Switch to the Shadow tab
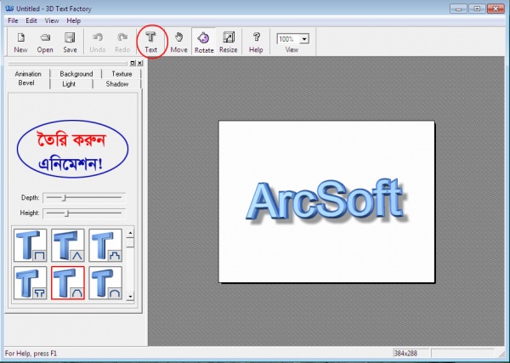This screenshot has width=510, height=363. [117, 84]
